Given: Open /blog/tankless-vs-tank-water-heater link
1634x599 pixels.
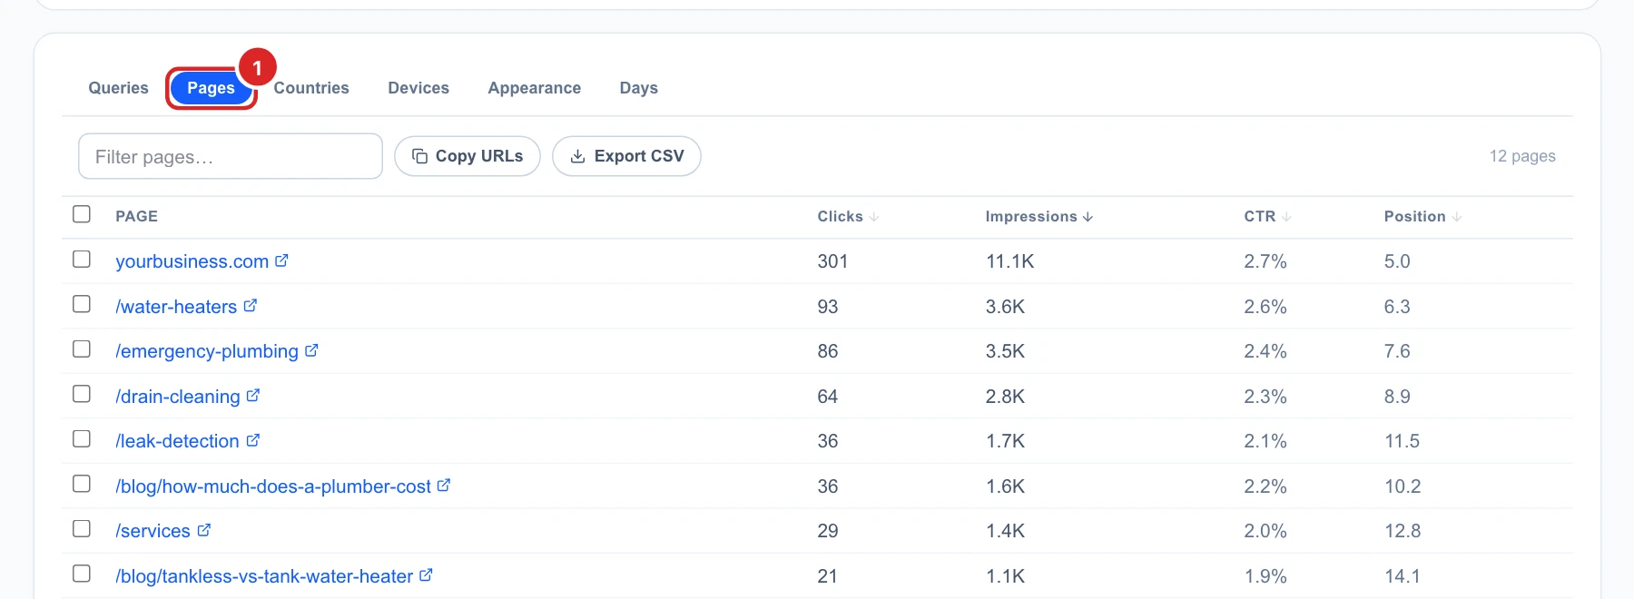Looking at the screenshot, I should pyautogui.click(x=264, y=576).
